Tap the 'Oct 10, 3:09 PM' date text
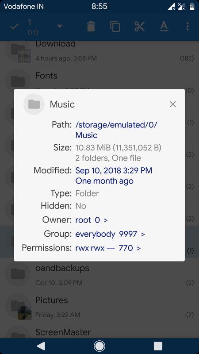Viewport: 199px width, 354px height. (x=59, y=283)
